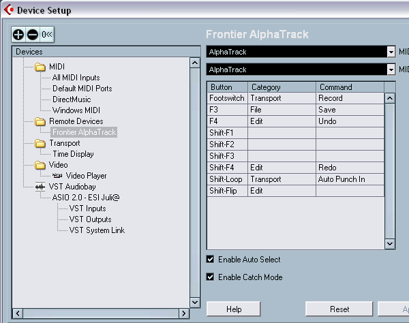Click device tree scroll left arrow

pyautogui.click(x=18, y=313)
